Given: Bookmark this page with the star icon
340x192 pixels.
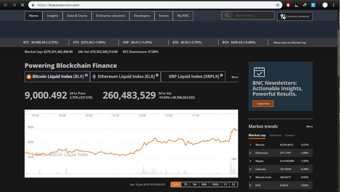Looking at the screenshot, I should [277, 5].
